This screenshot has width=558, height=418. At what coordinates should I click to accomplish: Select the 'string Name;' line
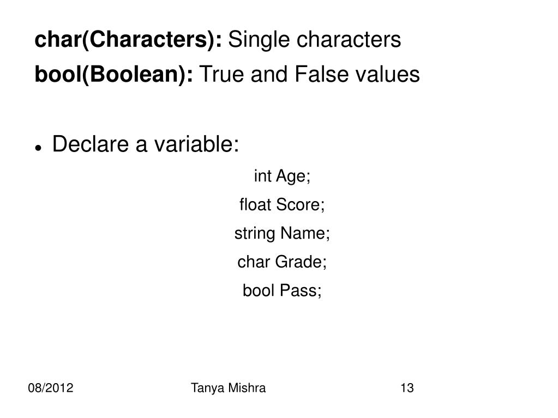[x=282, y=234]
